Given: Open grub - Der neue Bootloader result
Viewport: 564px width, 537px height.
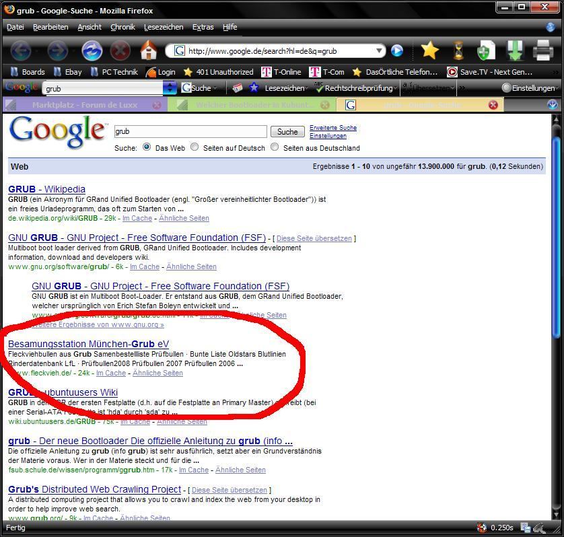Looking at the screenshot, I should 150,441.
